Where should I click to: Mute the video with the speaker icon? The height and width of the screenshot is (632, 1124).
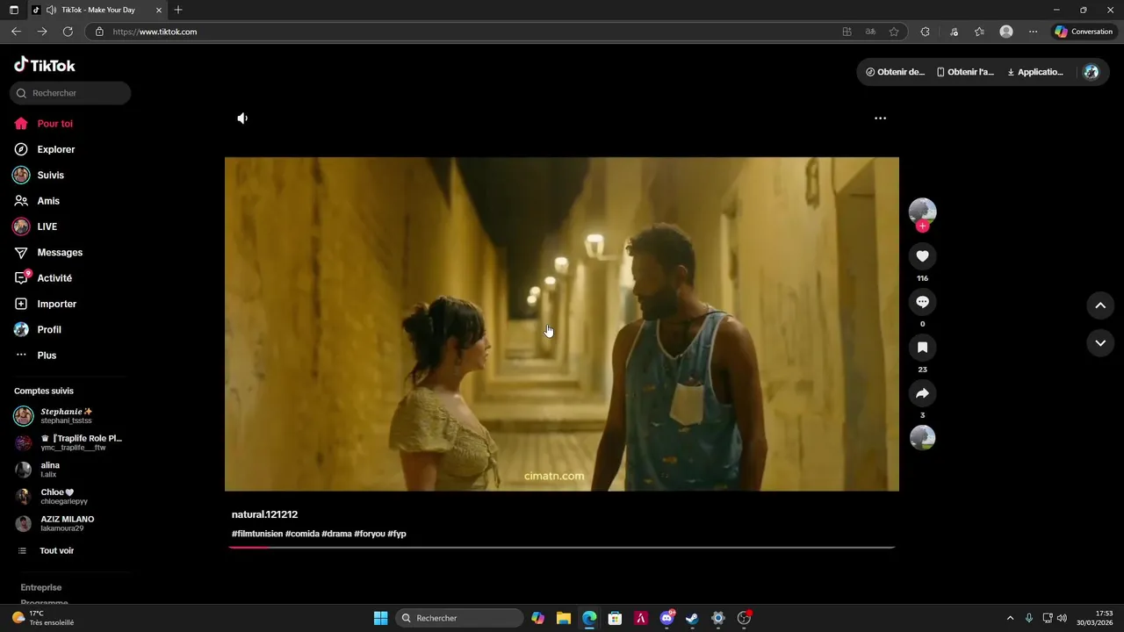point(242,118)
